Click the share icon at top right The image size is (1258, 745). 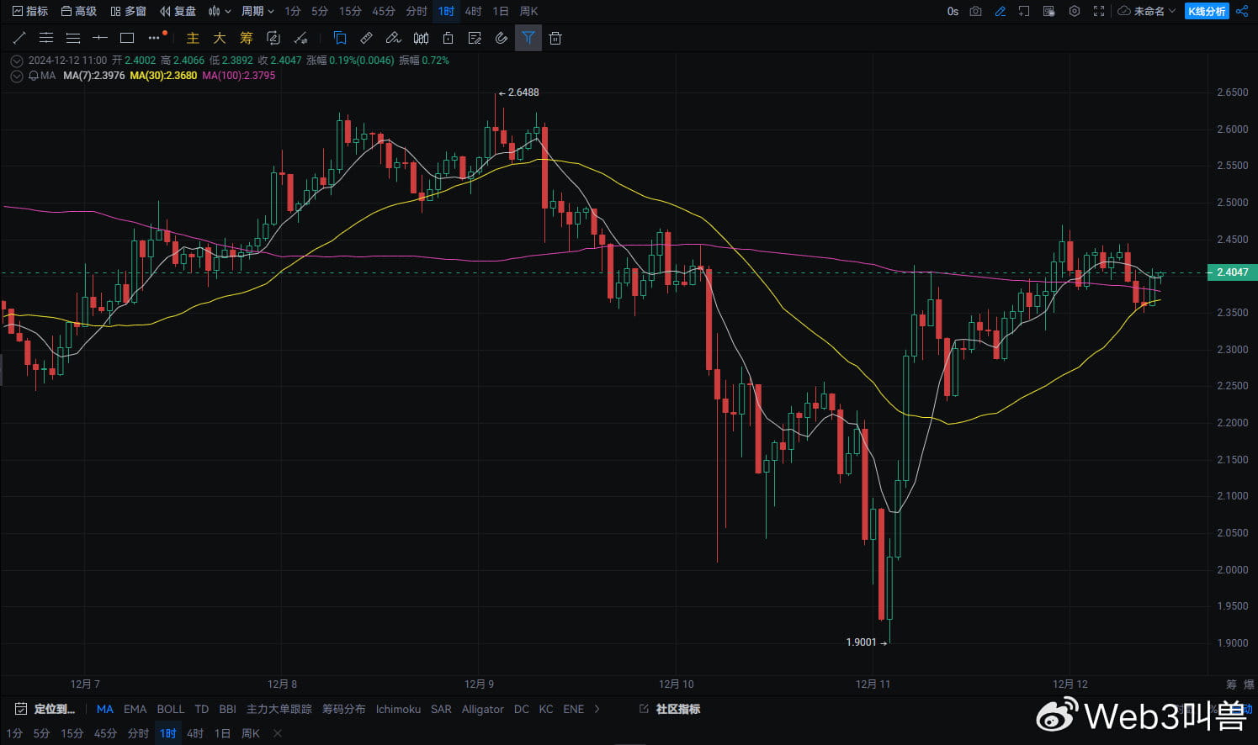(x=1241, y=11)
